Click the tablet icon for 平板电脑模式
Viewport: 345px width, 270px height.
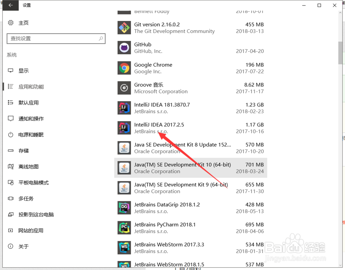pyautogui.click(x=11, y=183)
